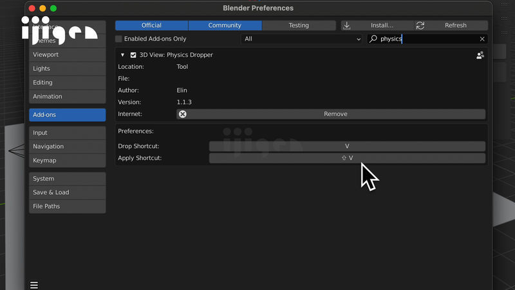Click the 3D View: Physics Dropper title
Screen dimensions: 515x290
coord(176,55)
